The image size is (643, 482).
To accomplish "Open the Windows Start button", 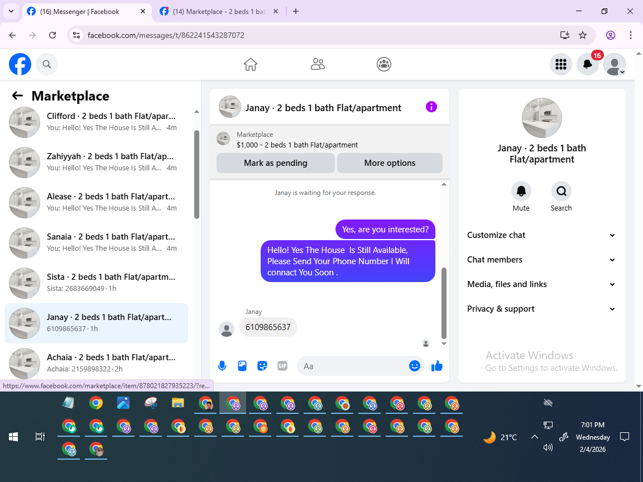I will (13, 437).
